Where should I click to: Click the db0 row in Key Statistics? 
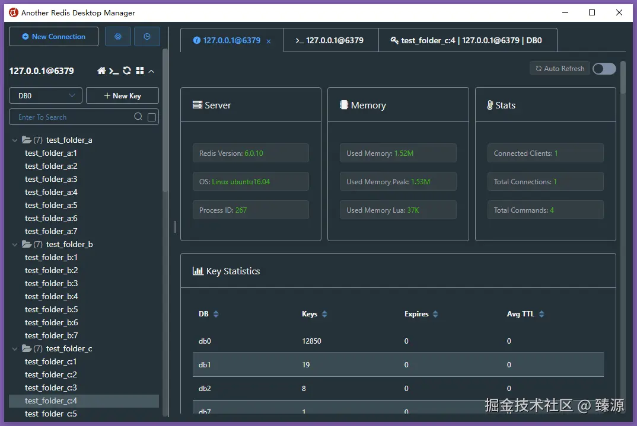pyautogui.click(x=398, y=341)
